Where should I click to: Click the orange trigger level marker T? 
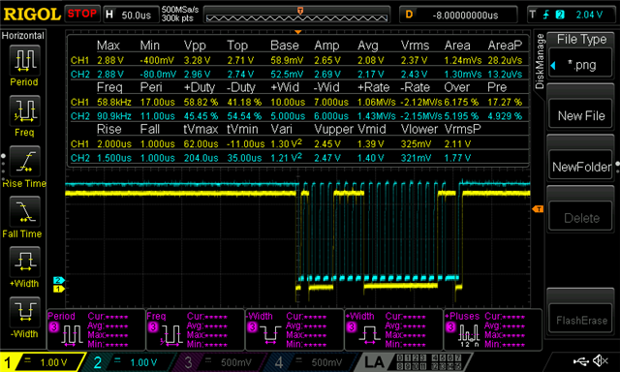point(538,208)
